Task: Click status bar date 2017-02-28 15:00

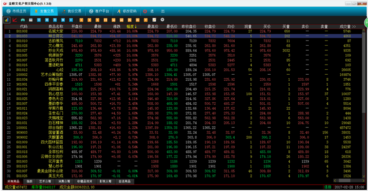Action: (x=349, y=187)
